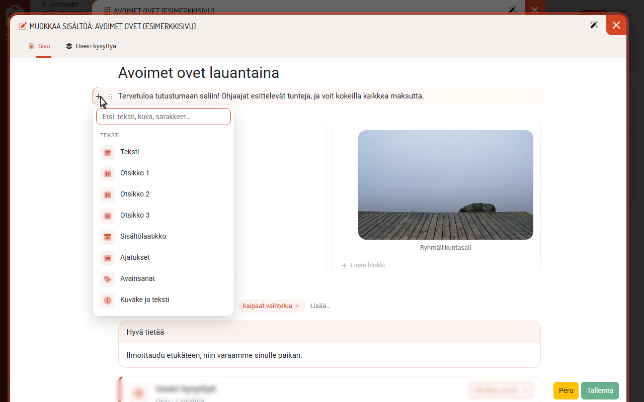Choose Avainsanat block type

click(164, 279)
